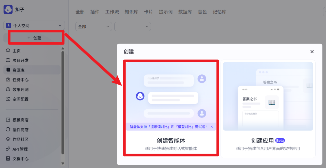Click the 适用于搭建包含用户界面的完整应用 description

(x=268, y=148)
